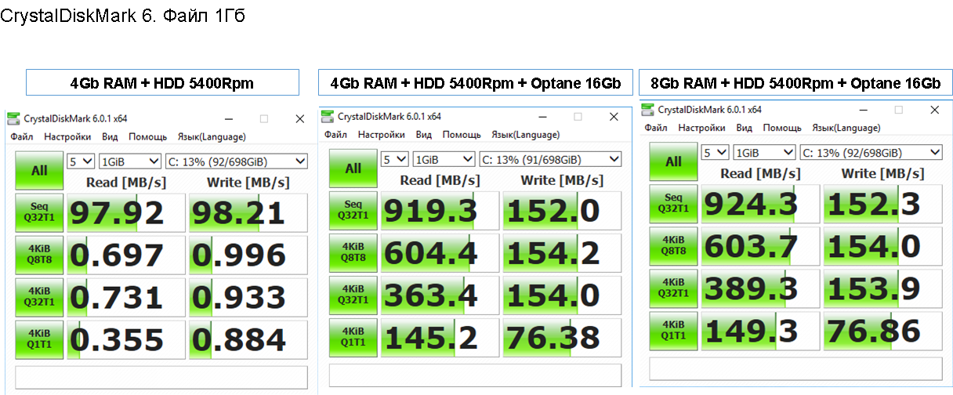
Task: Expand test count dropdown in middle window
Action: click(394, 159)
